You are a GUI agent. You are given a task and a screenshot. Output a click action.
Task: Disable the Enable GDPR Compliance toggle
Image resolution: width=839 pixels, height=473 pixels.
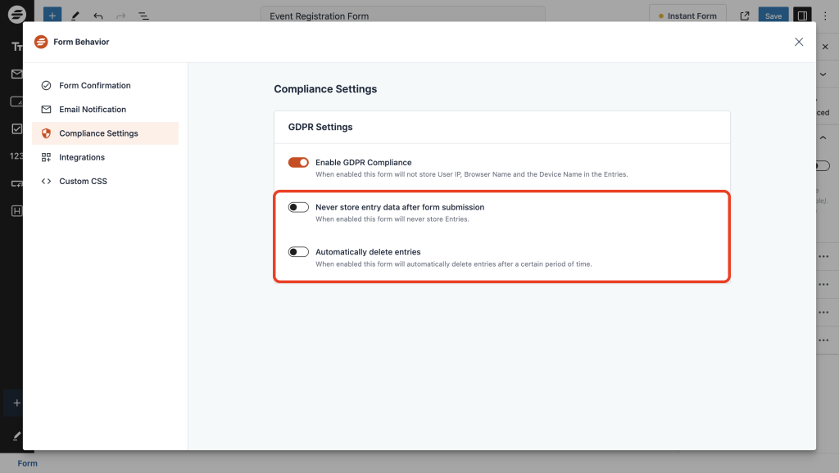click(298, 162)
